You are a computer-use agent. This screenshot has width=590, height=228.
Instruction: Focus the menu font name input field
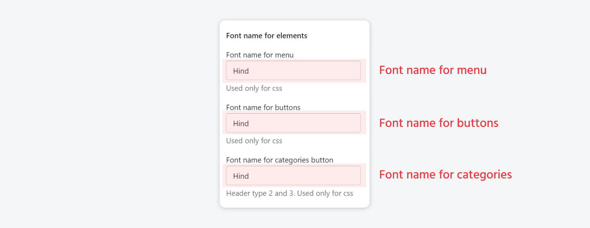click(x=293, y=71)
